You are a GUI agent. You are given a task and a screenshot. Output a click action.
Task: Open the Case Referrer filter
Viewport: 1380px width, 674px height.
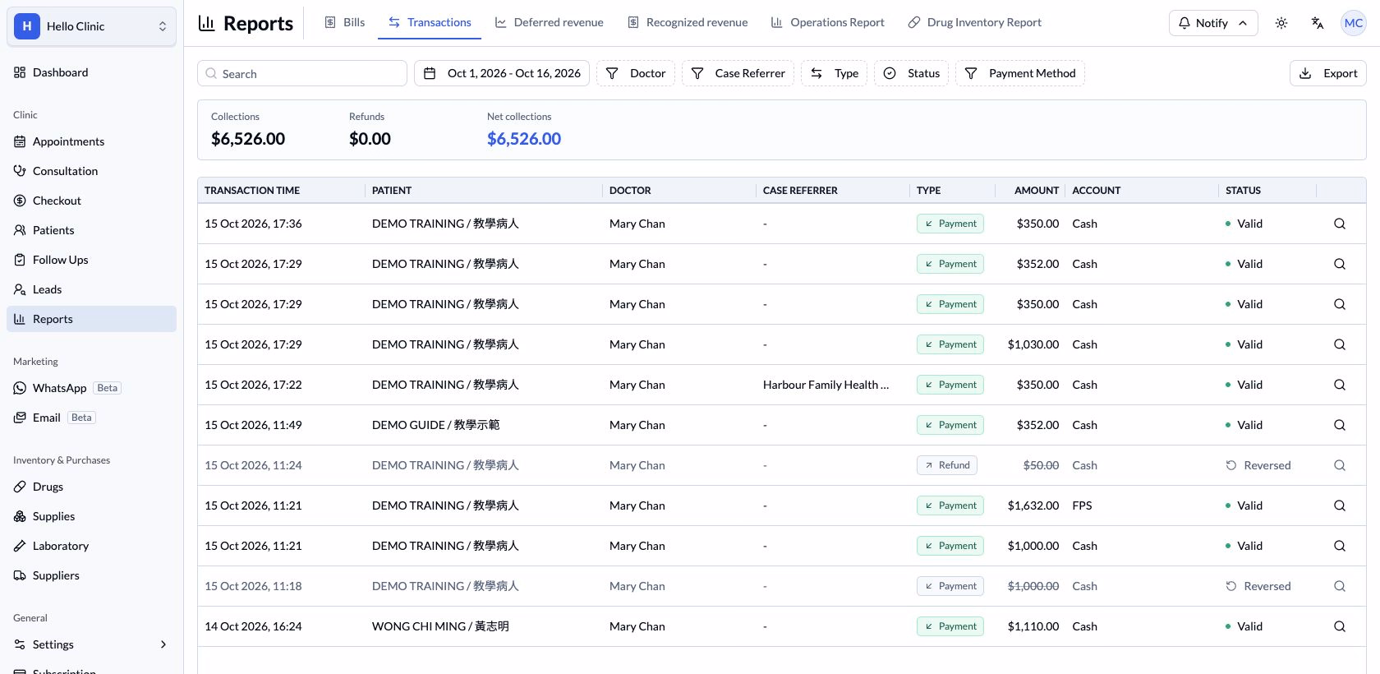pos(738,73)
